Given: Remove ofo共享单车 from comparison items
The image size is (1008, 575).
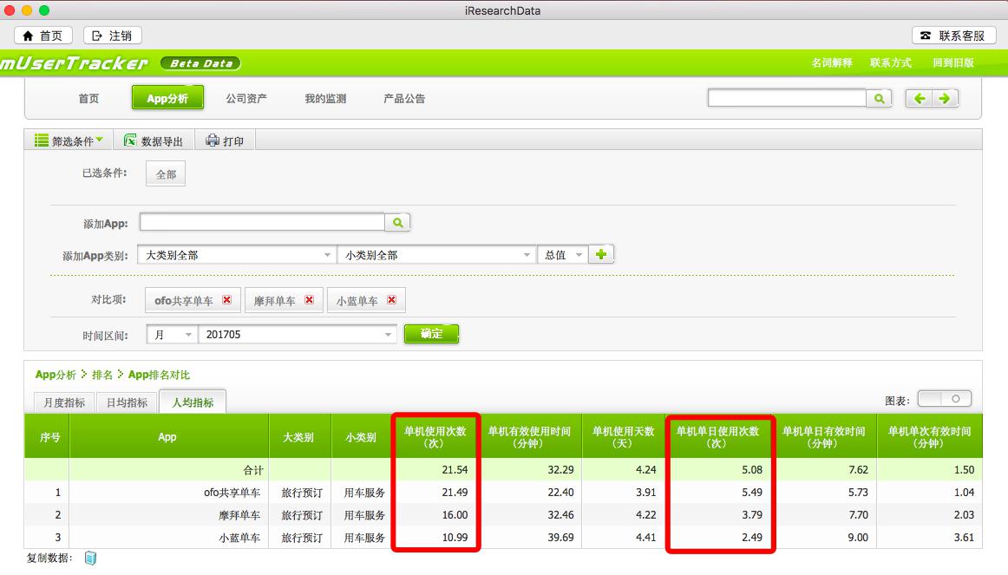Looking at the screenshot, I should (x=227, y=300).
